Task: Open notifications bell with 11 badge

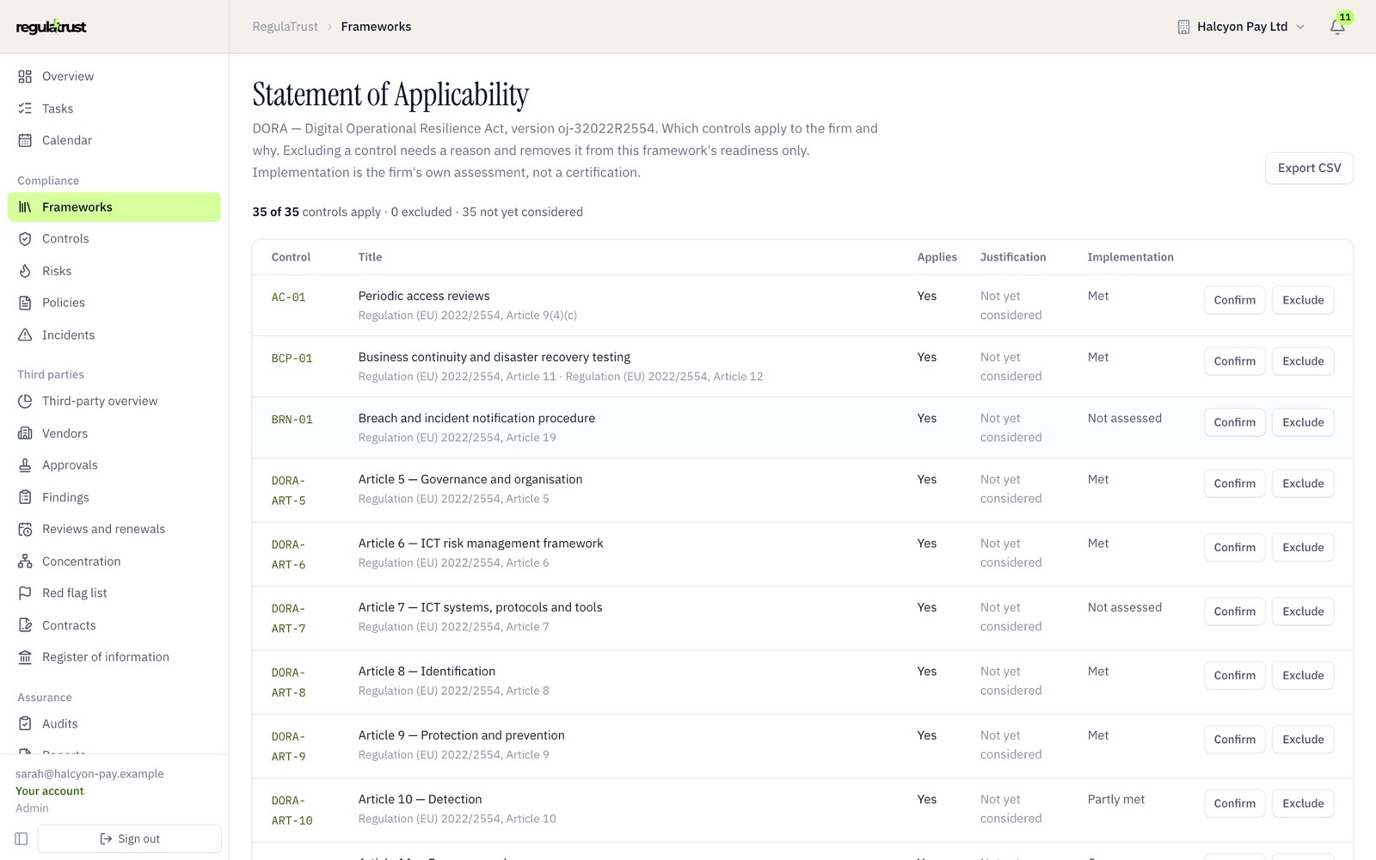Action: pos(1337,27)
